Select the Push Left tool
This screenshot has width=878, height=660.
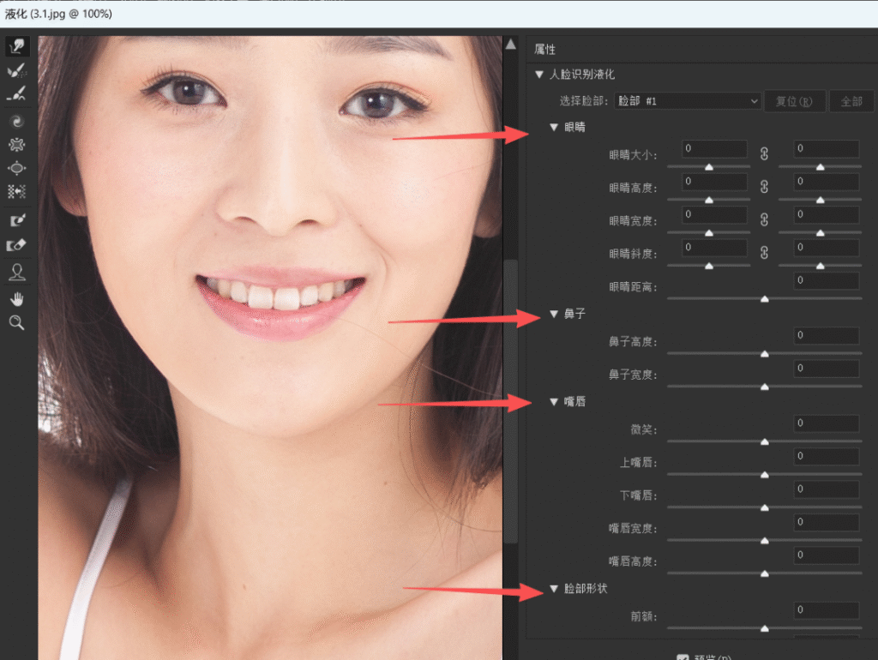coord(17,192)
